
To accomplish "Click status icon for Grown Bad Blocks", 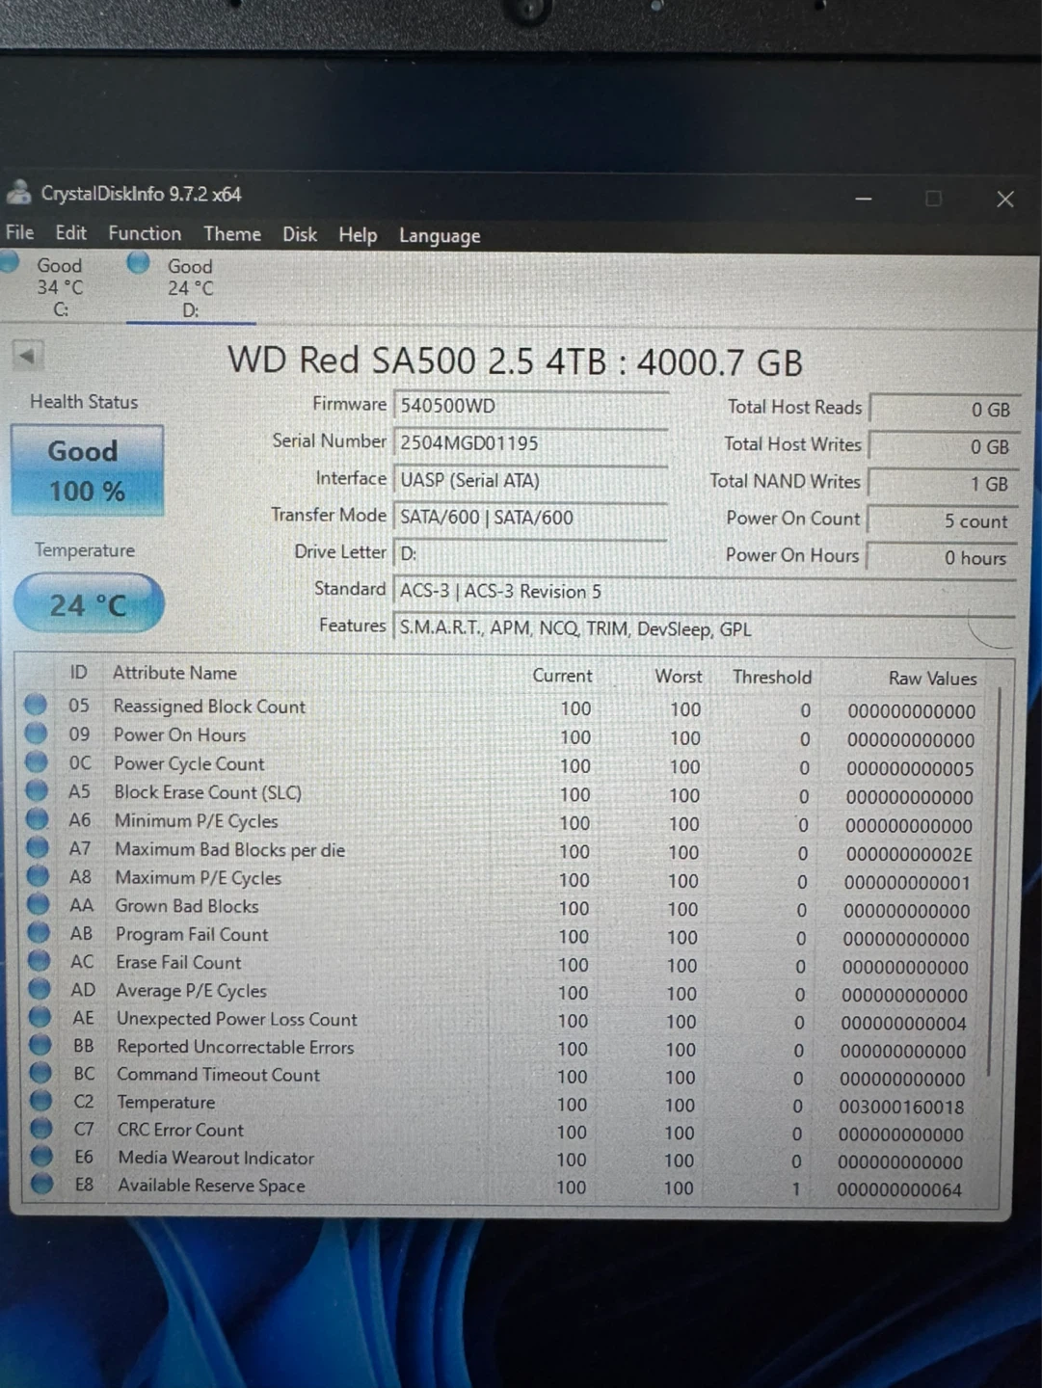I will click(x=39, y=904).
